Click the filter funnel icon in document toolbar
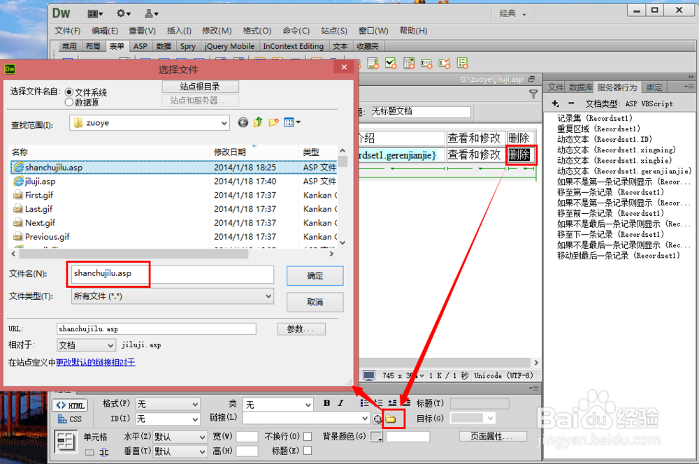This screenshot has height=464, width=699. pyautogui.click(x=533, y=94)
